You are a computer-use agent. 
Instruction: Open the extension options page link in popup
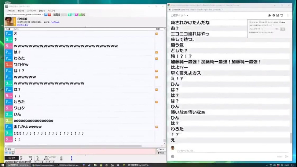pyautogui.click(x=261, y=32)
